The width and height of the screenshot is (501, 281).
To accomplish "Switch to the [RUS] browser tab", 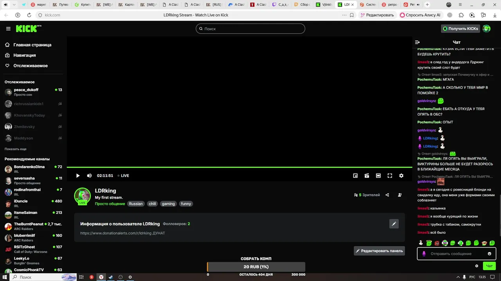I will [214, 5].
